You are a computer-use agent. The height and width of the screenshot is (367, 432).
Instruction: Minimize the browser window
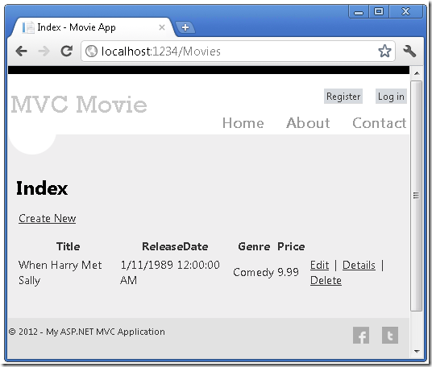(x=359, y=12)
